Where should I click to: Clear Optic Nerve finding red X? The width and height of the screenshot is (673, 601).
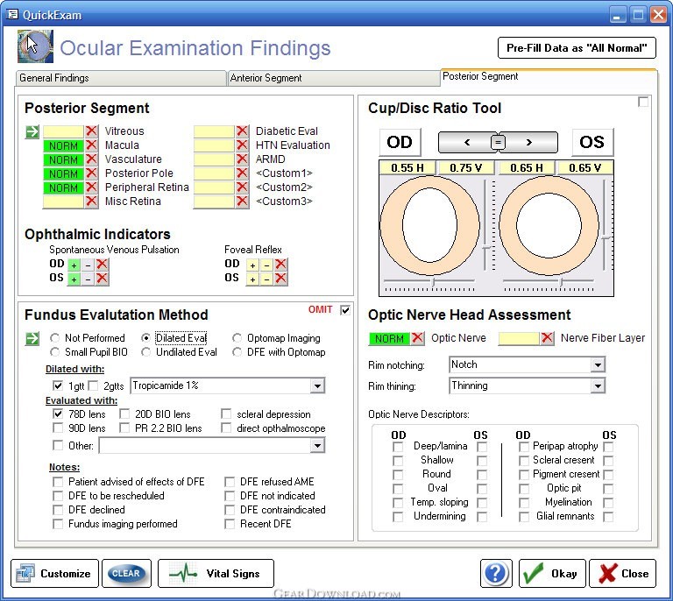tap(418, 338)
